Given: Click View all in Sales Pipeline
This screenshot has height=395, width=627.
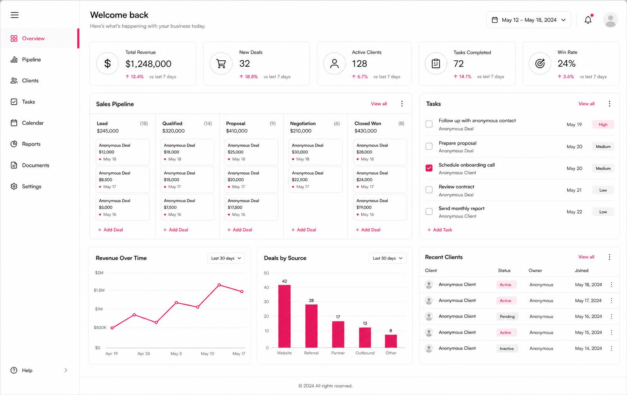Looking at the screenshot, I should 379,104.
